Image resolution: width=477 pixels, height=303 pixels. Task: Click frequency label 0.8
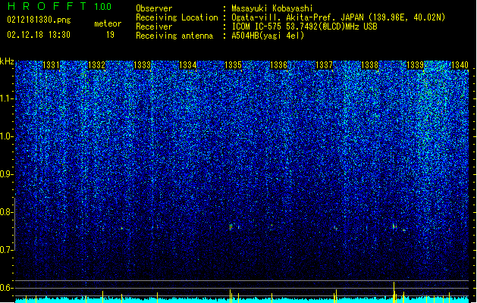pos(6,212)
